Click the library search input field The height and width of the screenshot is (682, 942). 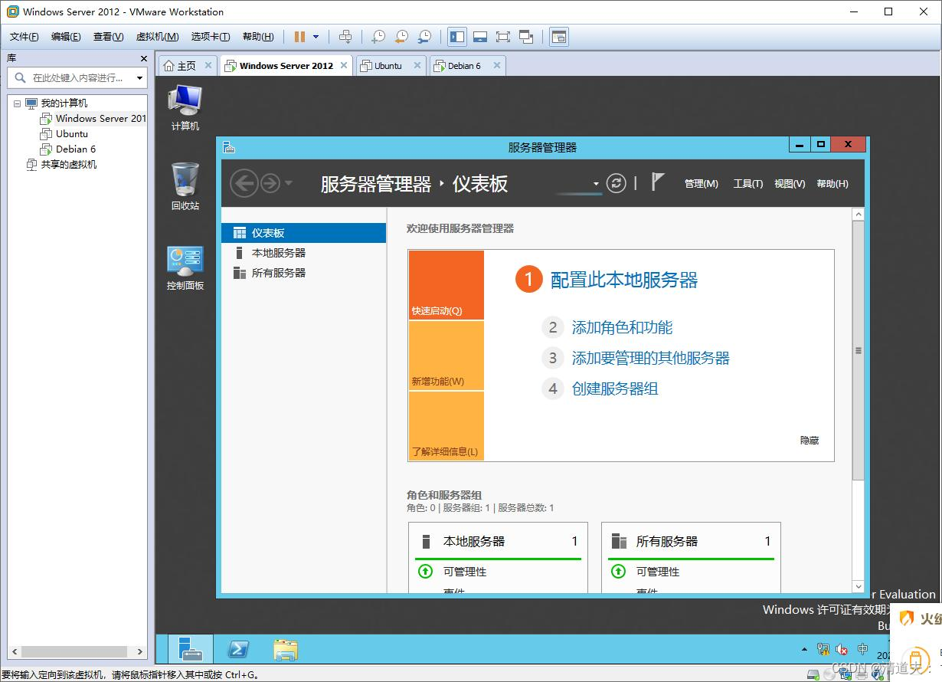coord(77,77)
